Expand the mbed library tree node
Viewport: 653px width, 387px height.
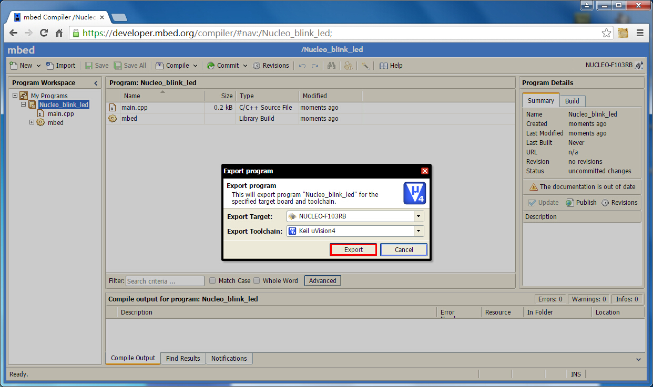32,122
